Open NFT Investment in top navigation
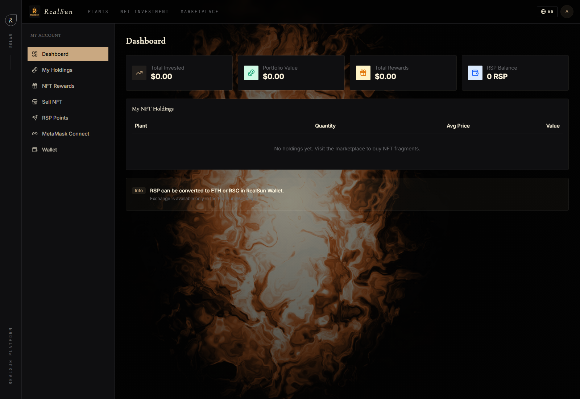The height and width of the screenshot is (399, 580). pos(145,12)
